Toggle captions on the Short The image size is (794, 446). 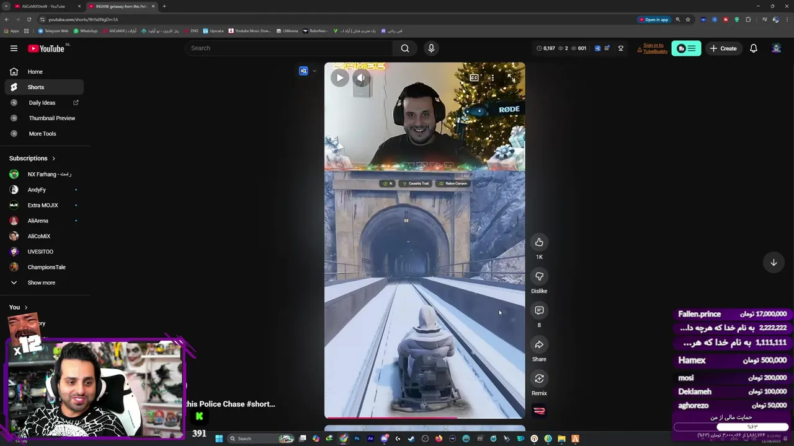474,78
